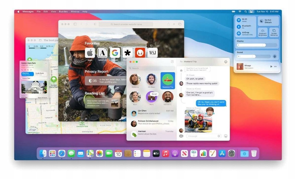Toggle the Safari sidebar button
Image resolution: width=296 pixels, height=179 pixels.
click(x=75, y=24)
